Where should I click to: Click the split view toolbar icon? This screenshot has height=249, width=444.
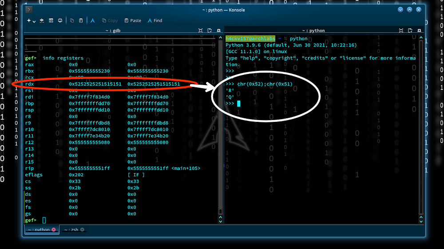tap(51, 21)
